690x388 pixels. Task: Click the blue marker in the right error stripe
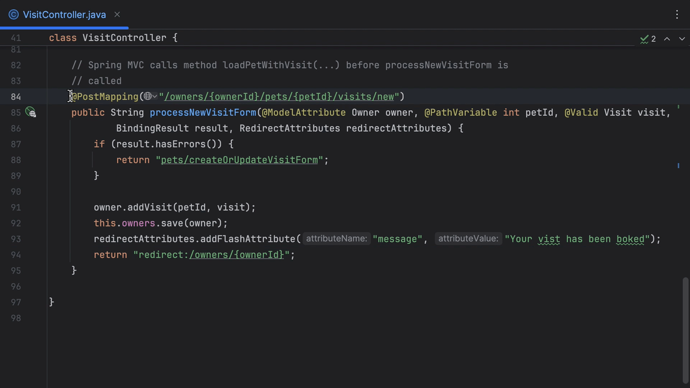(x=678, y=165)
